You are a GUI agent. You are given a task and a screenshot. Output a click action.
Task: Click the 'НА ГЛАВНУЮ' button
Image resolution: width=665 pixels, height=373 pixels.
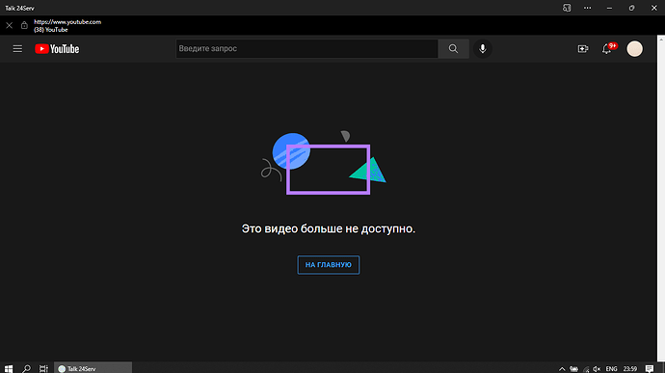329,265
